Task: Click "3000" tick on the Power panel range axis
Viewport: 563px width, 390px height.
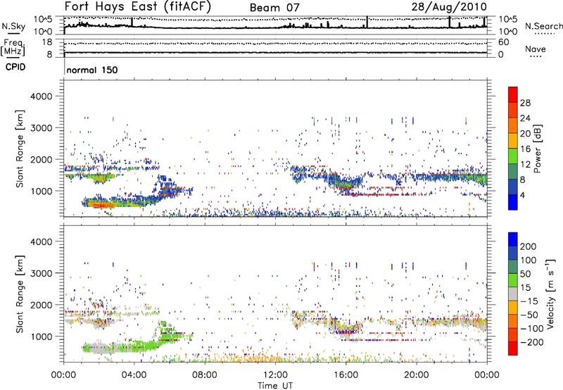Action: point(42,128)
